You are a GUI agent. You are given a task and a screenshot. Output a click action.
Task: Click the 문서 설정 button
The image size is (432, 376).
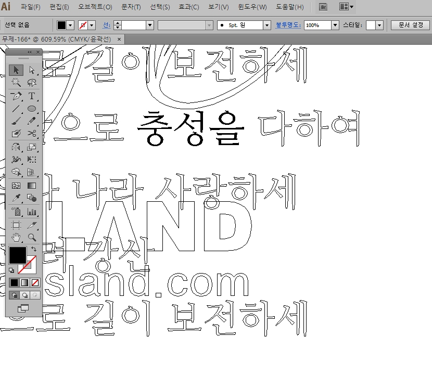coord(411,25)
